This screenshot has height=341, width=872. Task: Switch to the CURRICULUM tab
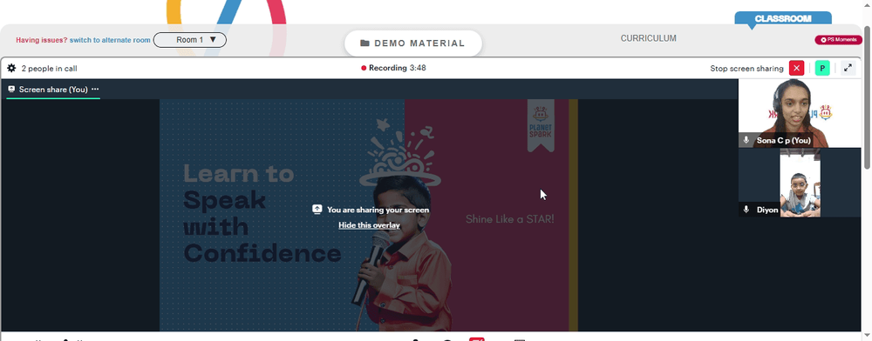[x=649, y=38]
